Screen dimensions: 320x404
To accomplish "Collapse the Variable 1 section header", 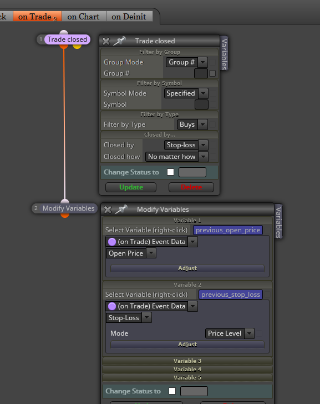I will coord(187,220).
